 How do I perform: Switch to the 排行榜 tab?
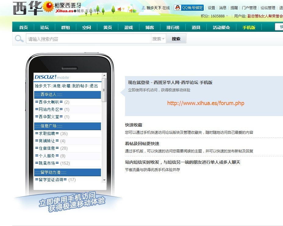173,27
